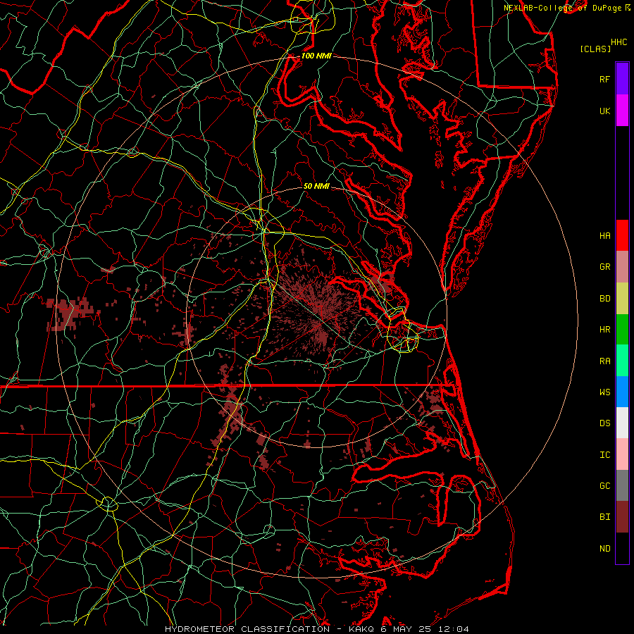The width and height of the screenshot is (634, 634).
Task: Click the BI dark red swatch
Action: pos(622,517)
